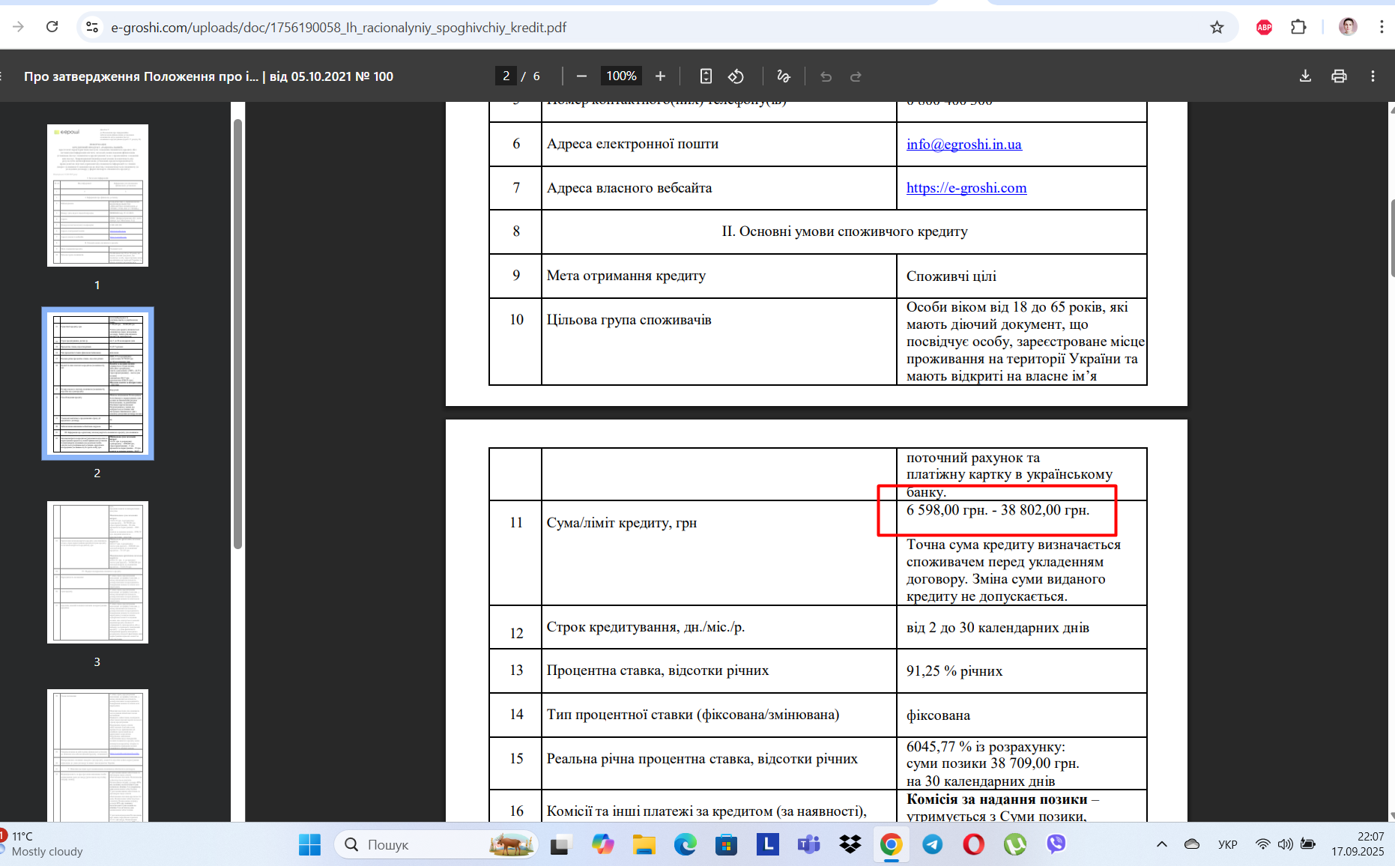Screen dimensions: 1395x866
Task: Open Telegram from the taskbar
Action: point(932,844)
